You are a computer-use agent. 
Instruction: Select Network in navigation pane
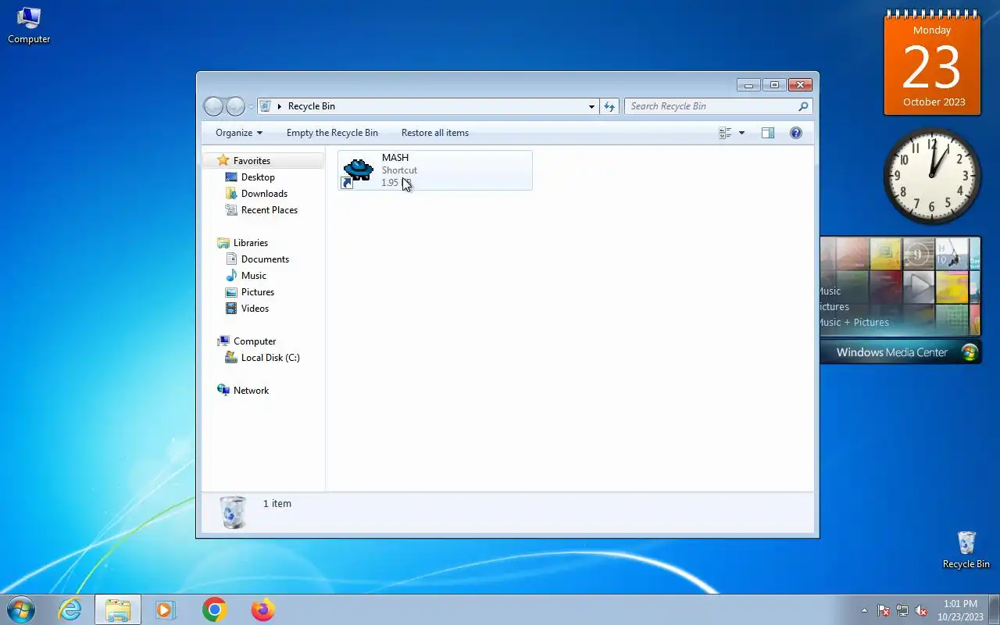[251, 391]
